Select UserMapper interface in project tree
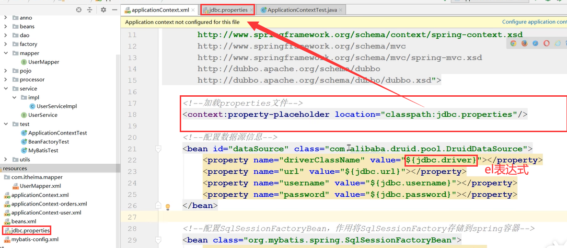Viewport: 567px width, 248px height. 40,62
